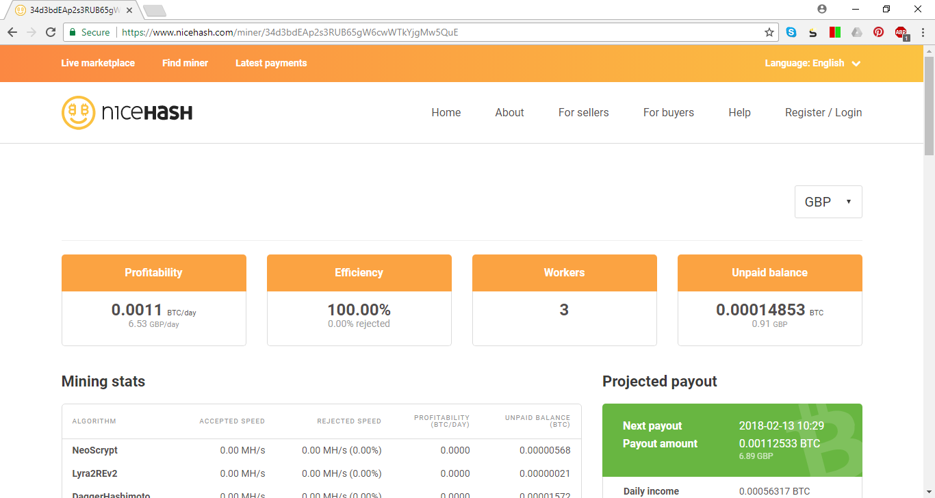Screen dimensions: 935x498
Task: Bookmark this page with the star icon
Action: point(769,32)
